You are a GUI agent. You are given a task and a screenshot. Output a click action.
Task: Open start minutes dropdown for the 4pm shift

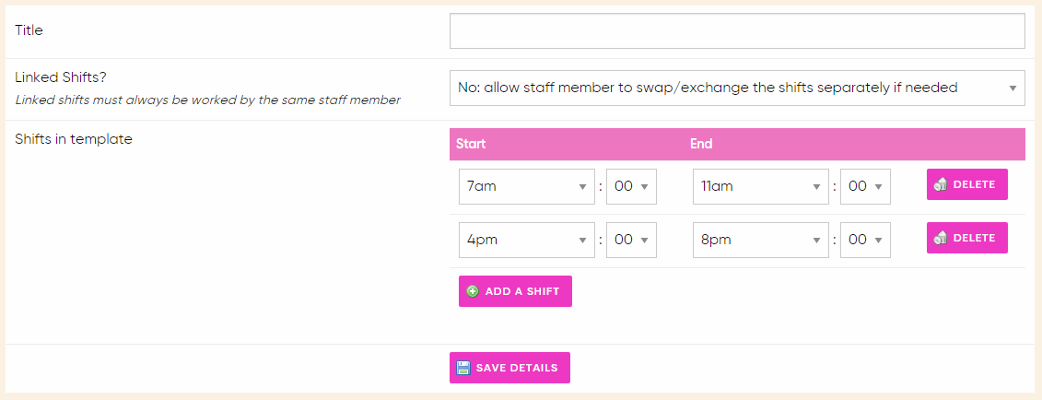(x=631, y=240)
